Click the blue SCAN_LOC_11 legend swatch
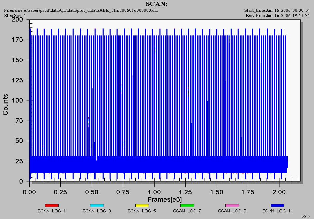This screenshot has height=219, width=314. (x=277, y=206)
